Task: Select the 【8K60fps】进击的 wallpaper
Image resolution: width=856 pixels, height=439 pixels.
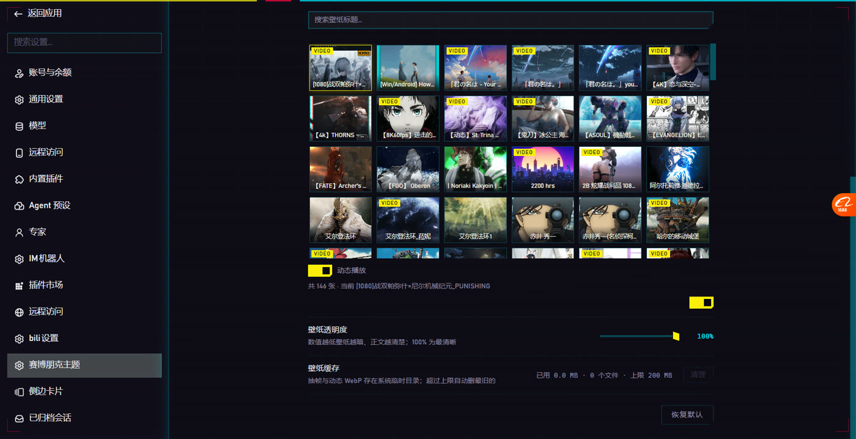Action: click(408, 119)
